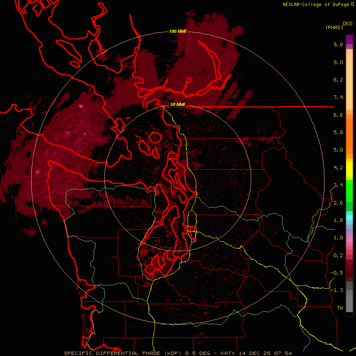This screenshot has height=356, width=356.
Task: Select the 9.8 value on color scale
Action: pos(338,44)
